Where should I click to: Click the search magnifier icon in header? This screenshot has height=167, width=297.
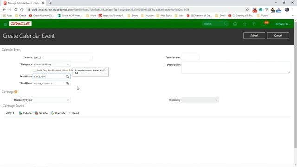coord(226,24)
